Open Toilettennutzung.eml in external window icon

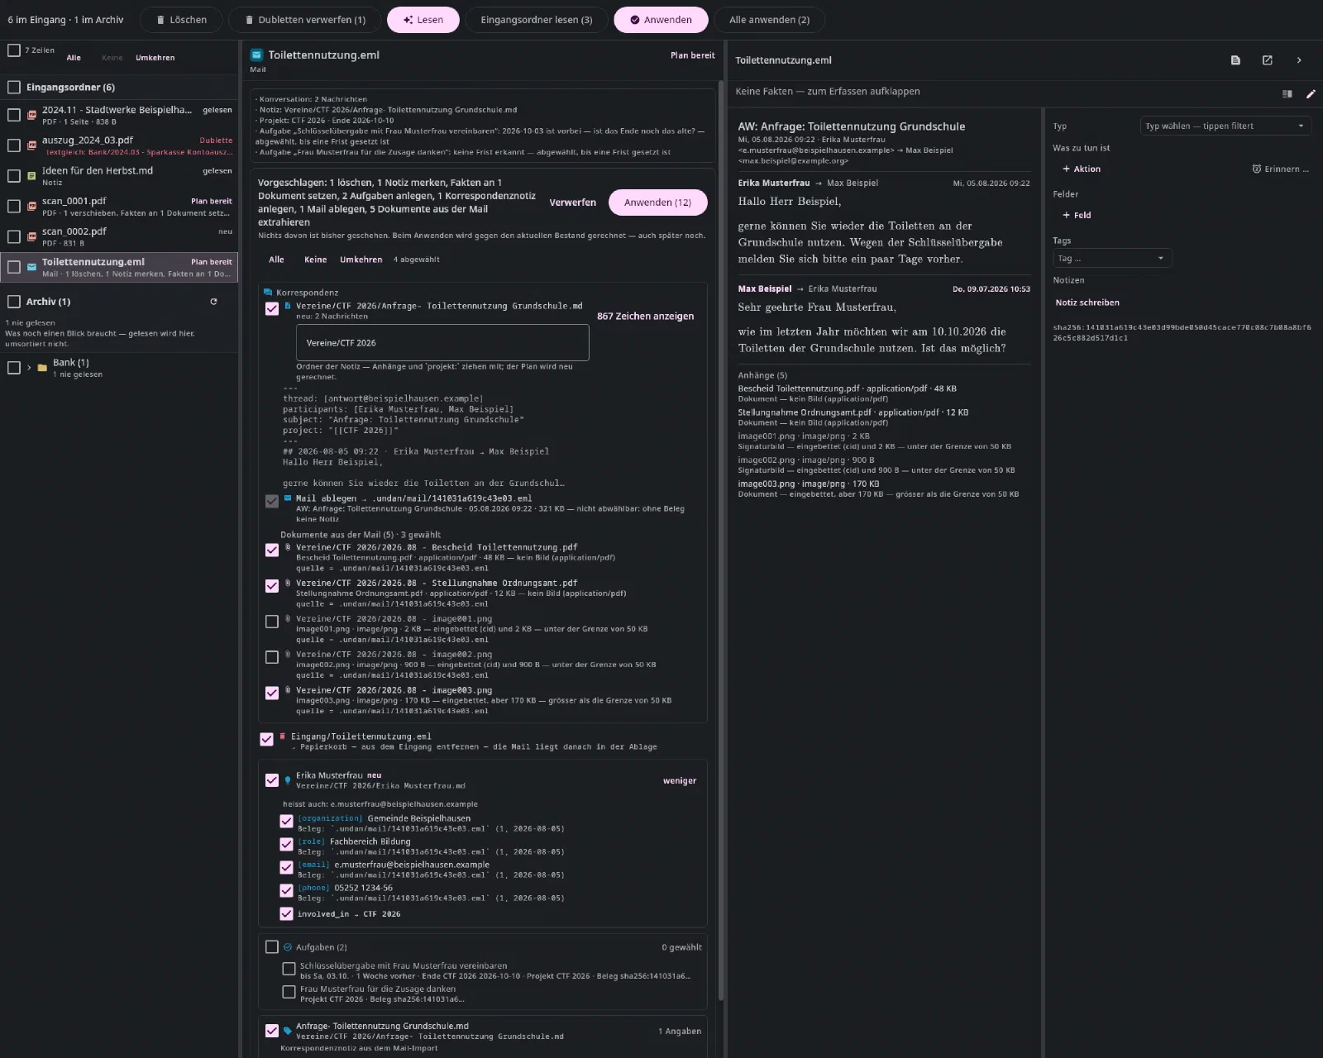tap(1268, 60)
